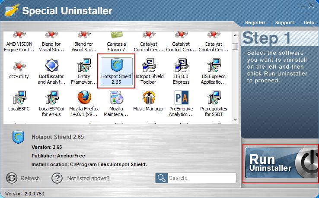Select Prerequisites for SSDT icon
This screenshot has width=319, height=198.
pyautogui.click(x=214, y=97)
